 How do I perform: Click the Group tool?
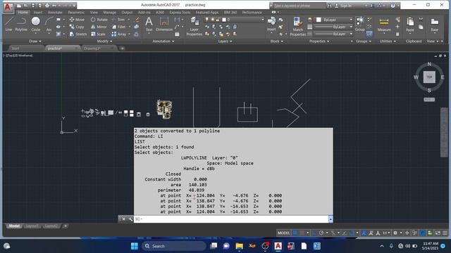coord(359,24)
